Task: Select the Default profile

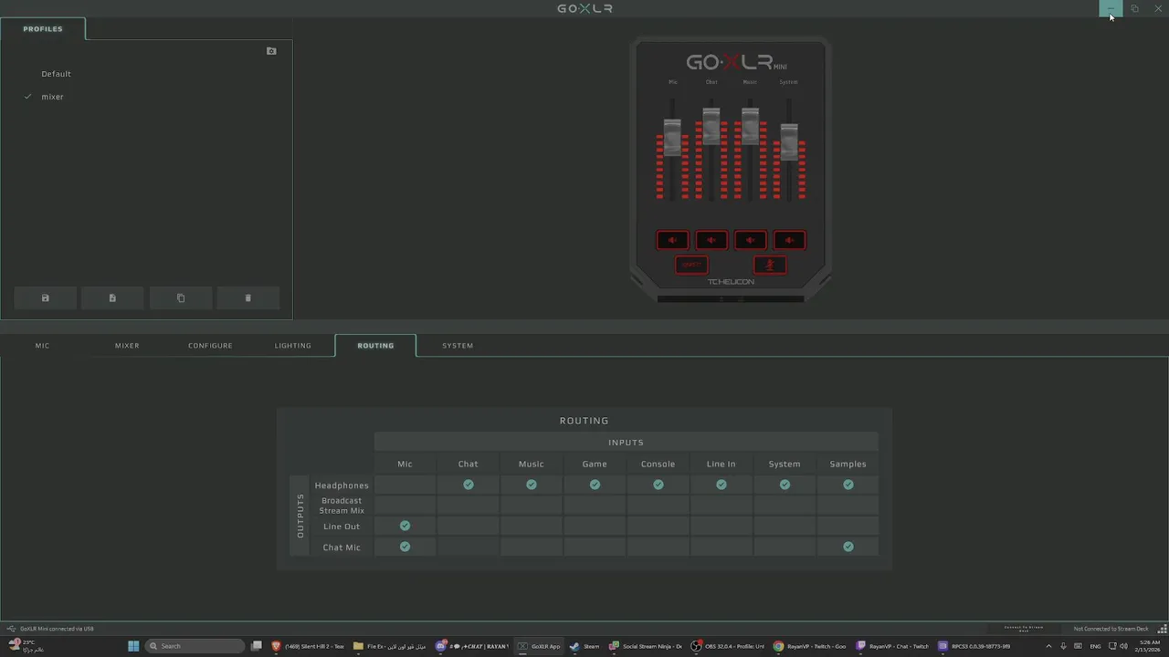Action: pyautogui.click(x=56, y=74)
